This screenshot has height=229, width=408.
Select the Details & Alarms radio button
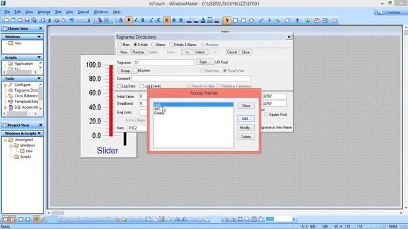(171, 45)
